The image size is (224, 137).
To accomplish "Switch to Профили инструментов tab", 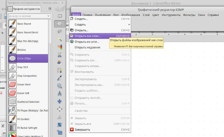I will [x=24, y=9].
